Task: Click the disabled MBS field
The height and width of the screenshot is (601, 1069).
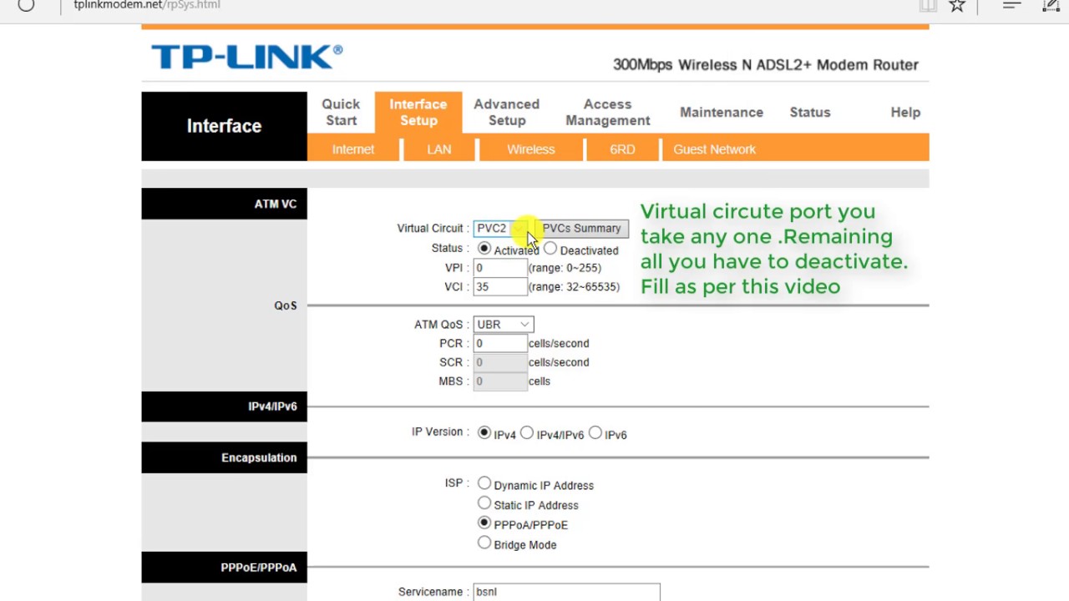Action: pos(500,381)
